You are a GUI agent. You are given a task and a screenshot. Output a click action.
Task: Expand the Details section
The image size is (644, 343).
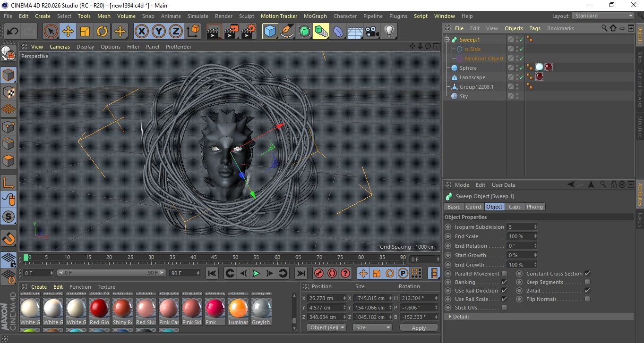point(450,317)
